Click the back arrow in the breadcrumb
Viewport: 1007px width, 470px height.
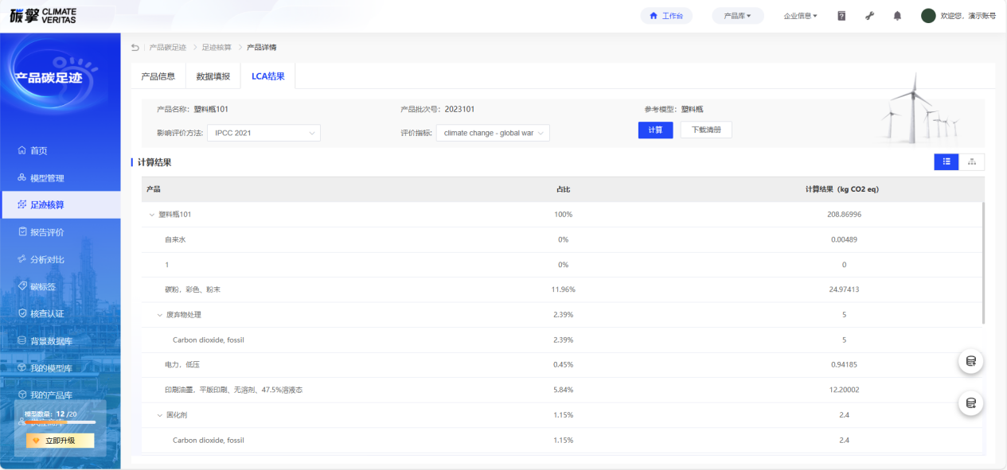coord(135,48)
